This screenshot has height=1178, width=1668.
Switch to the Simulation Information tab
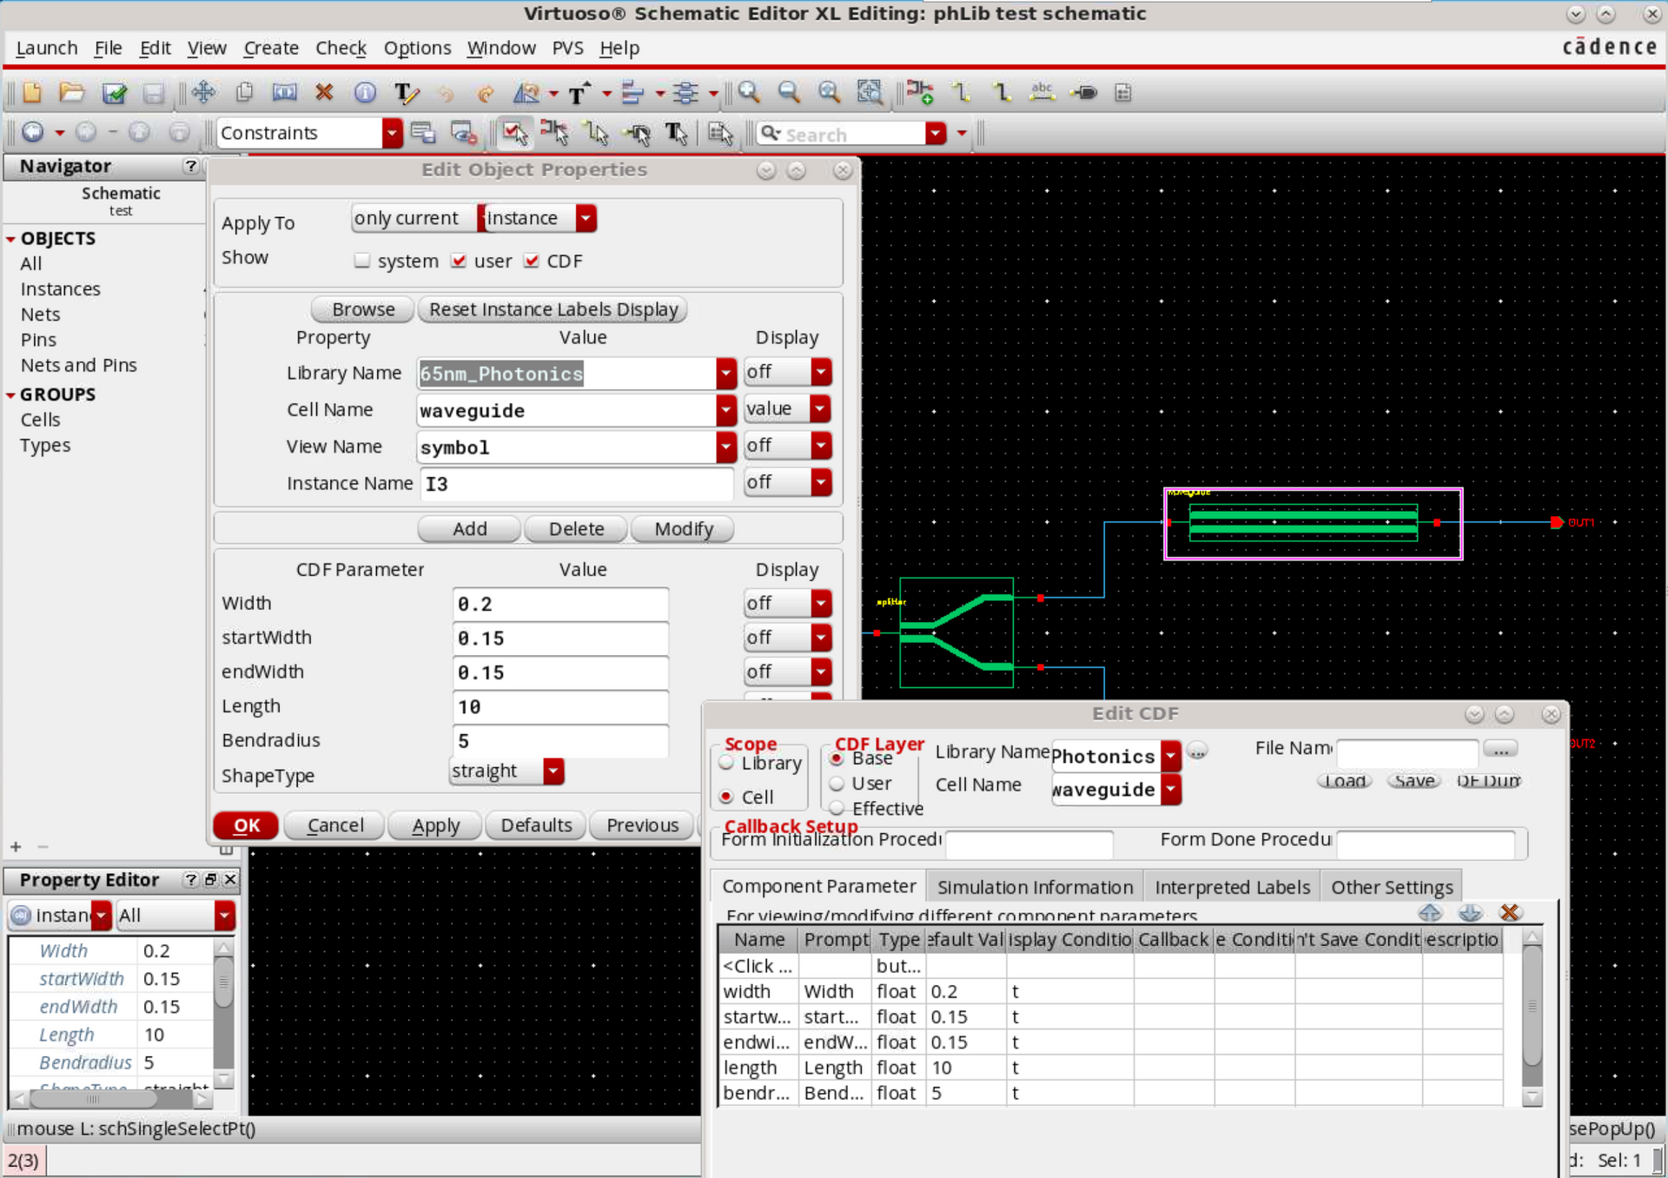pos(1035,887)
